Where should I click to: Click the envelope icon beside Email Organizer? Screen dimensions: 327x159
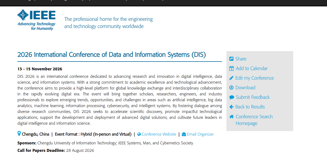184,134
